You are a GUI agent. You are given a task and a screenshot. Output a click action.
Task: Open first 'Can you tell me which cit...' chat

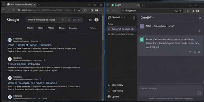(x=121, y=29)
